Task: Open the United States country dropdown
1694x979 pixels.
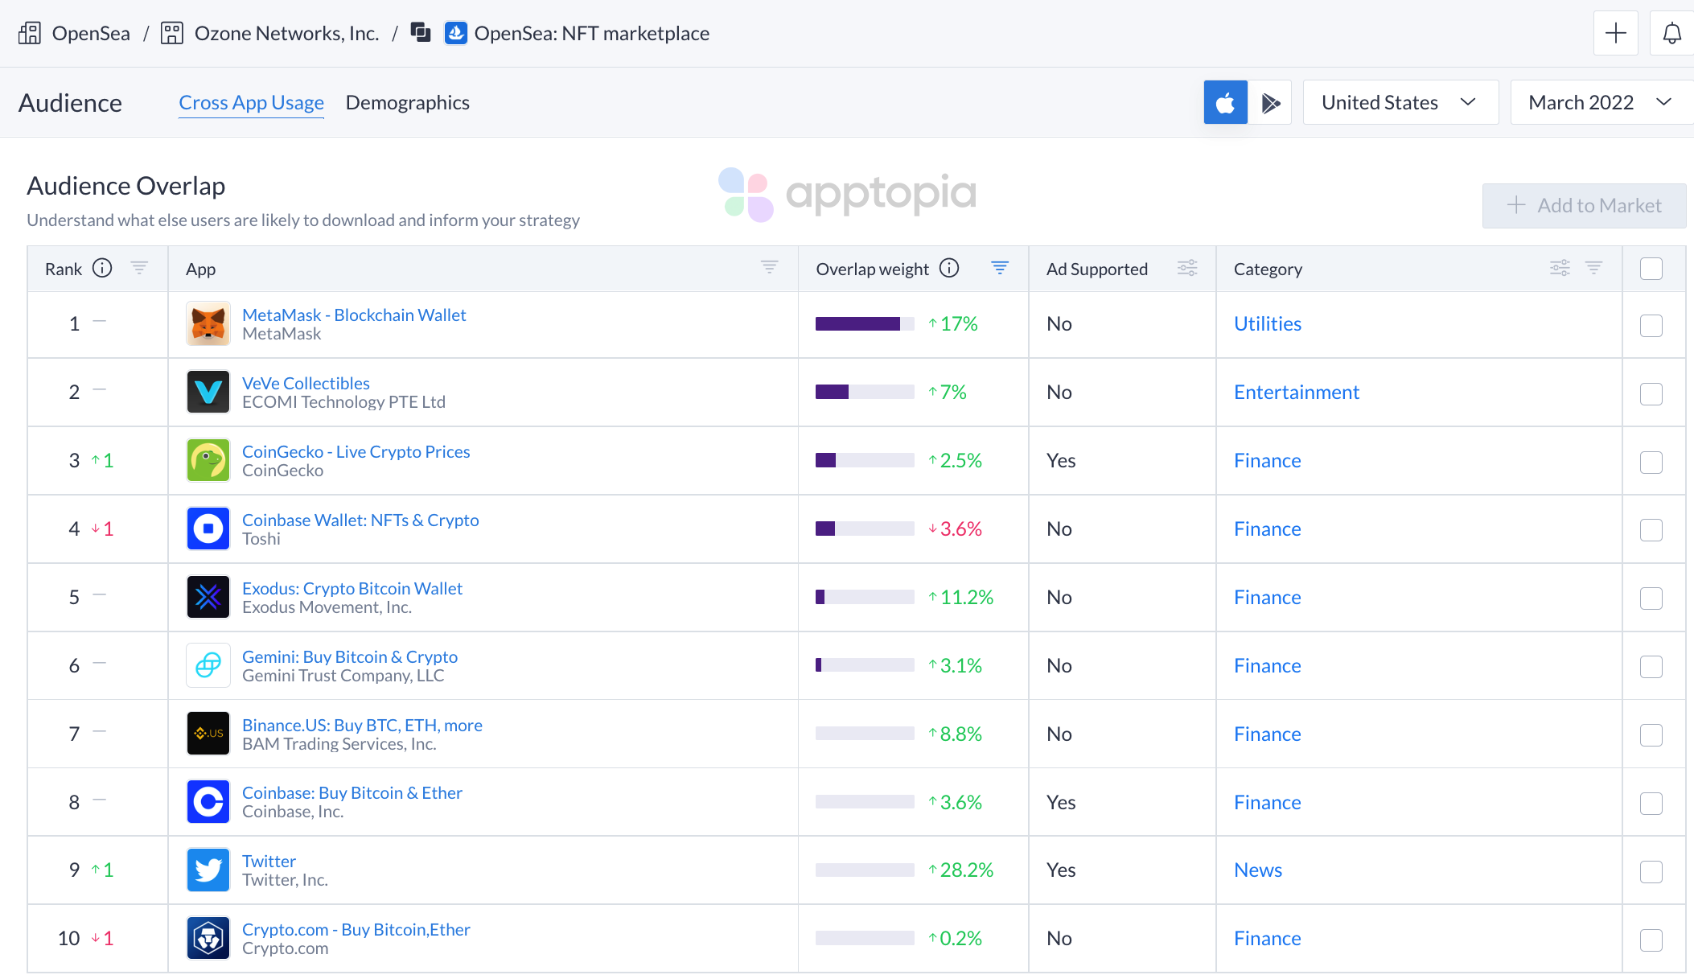Action: coord(1400,102)
